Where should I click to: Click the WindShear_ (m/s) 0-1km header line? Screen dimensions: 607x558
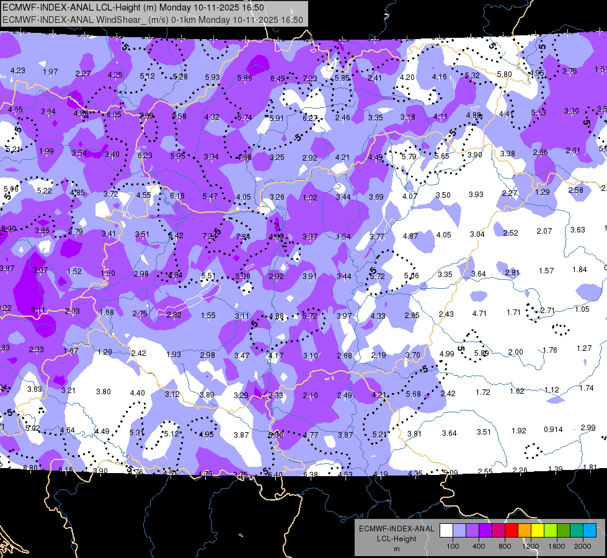(x=153, y=20)
